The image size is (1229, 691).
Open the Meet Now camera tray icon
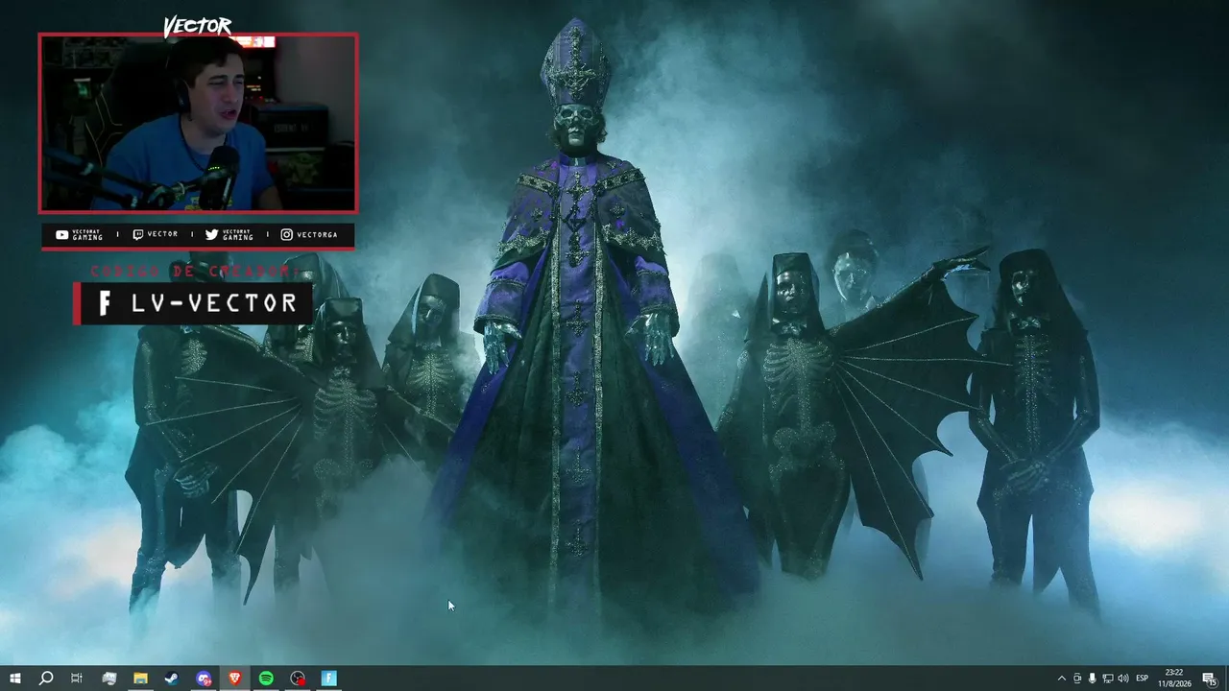click(1077, 679)
